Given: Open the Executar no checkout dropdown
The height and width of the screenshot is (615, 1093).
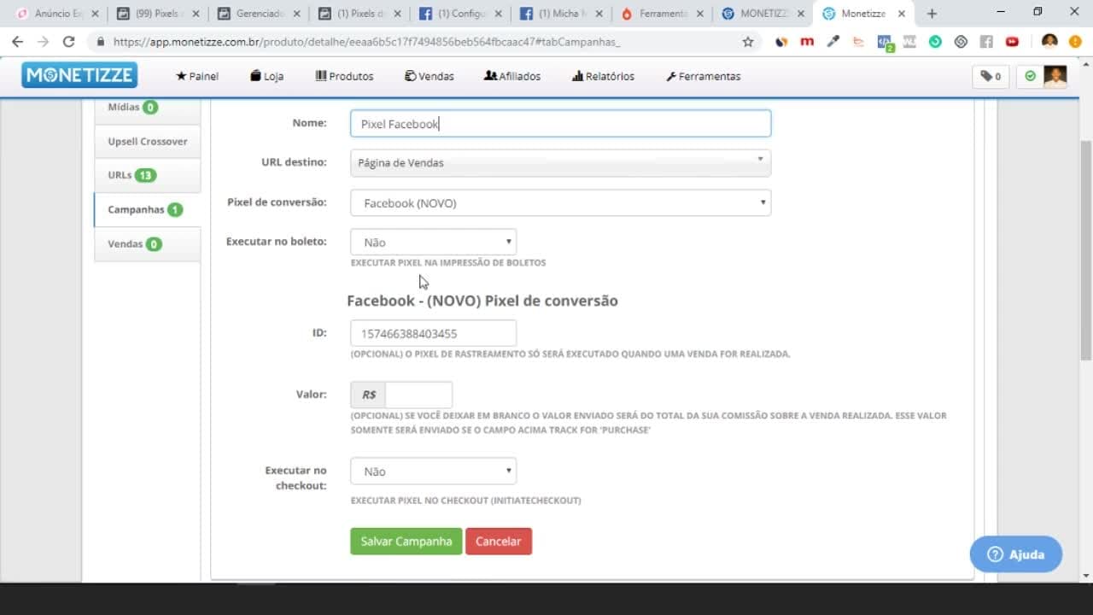Looking at the screenshot, I should point(433,471).
